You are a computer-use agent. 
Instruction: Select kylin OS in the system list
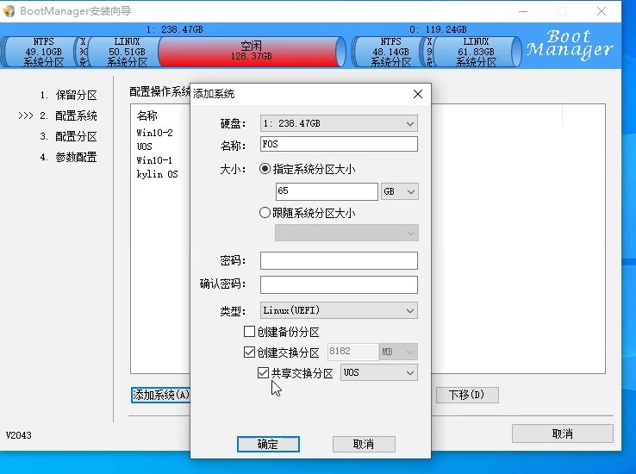click(158, 174)
